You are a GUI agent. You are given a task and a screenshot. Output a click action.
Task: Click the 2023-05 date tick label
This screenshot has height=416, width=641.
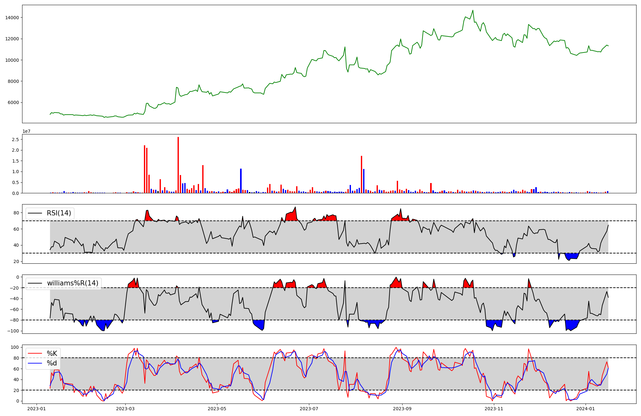click(x=217, y=409)
